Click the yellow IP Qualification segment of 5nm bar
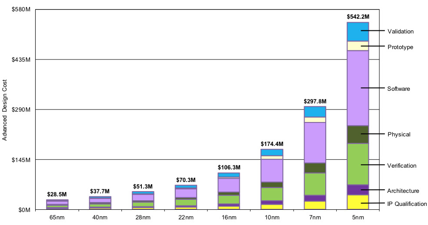428x225 pixels. 358,202
